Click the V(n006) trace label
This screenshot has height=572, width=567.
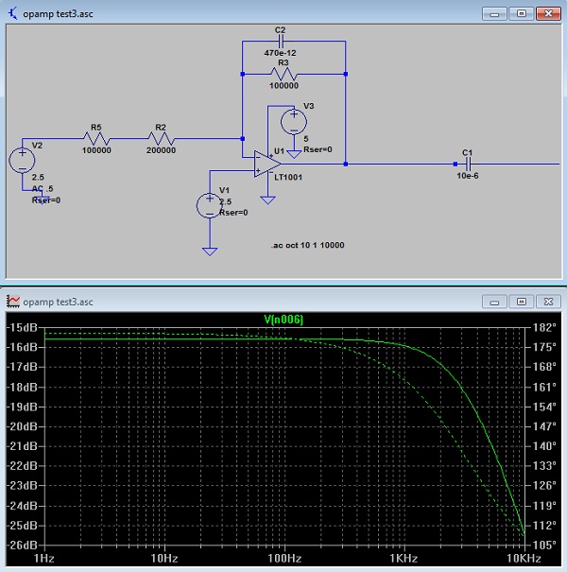coord(283,319)
